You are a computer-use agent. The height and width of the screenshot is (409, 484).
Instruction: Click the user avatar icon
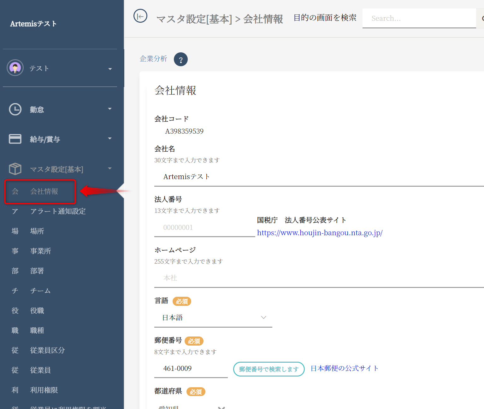[x=15, y=68]
